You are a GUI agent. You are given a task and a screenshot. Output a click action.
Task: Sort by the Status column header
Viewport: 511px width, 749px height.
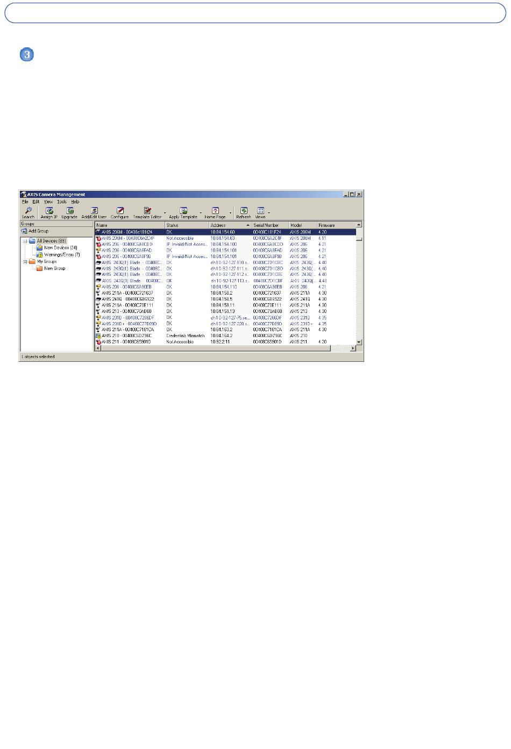187,225
